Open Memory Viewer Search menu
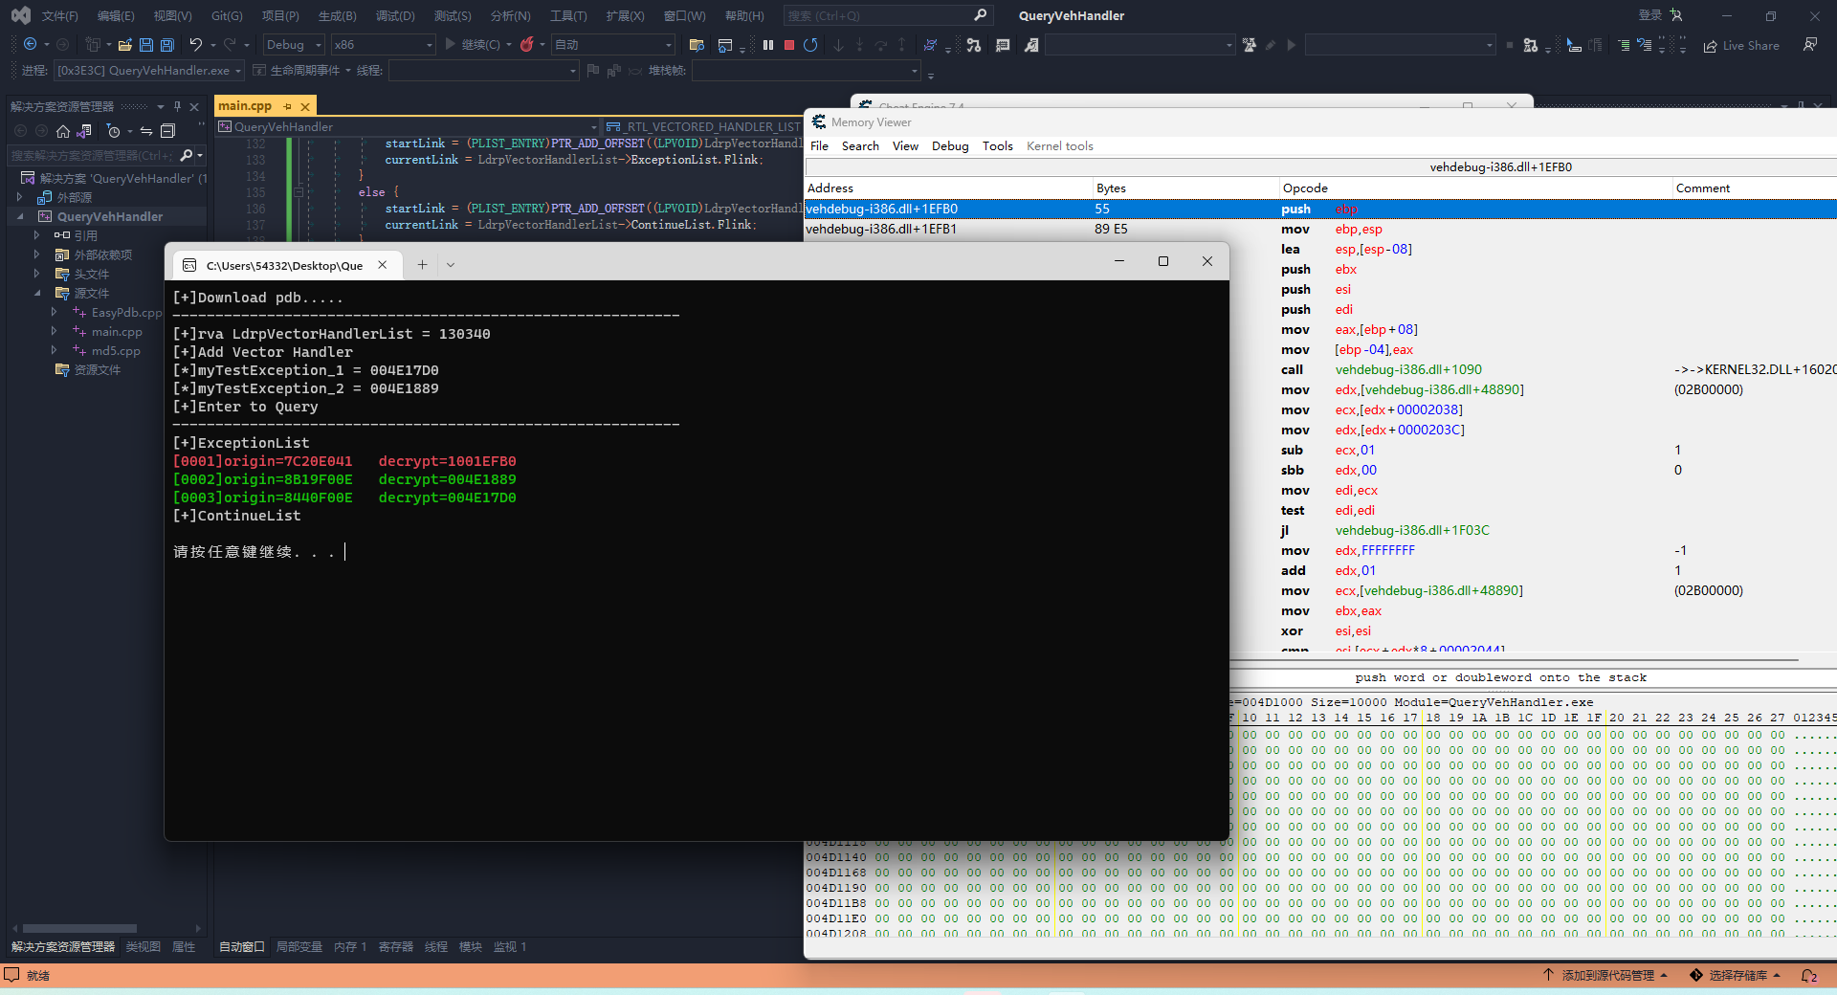This screenshot has width=1837, height=995. (x=860, y=146)
